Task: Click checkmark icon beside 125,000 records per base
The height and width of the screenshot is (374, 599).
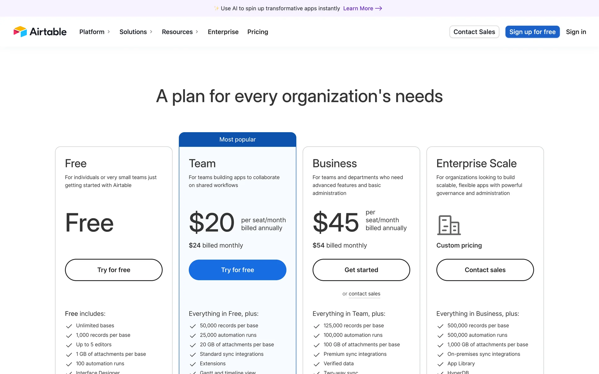Action: click(316, 326)
